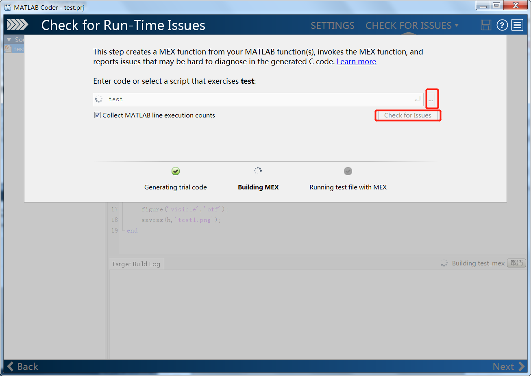Click the workflow steps arrows icon
Image resolution: width=531 pixels, height=376 pixels.
(17, 25)
